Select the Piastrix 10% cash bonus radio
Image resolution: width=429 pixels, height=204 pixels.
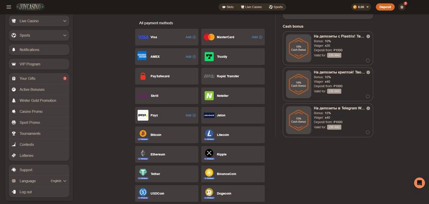(368, 60)
